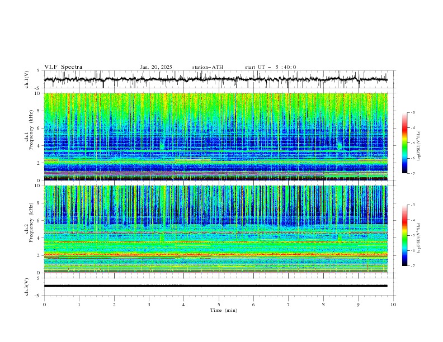Viewport: 443px width, 342px height.
Task: Click the "ch.1(V)" axis label
Action: click(27, 79)
